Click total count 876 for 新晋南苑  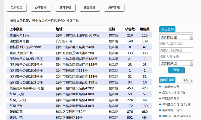(130, 112)
